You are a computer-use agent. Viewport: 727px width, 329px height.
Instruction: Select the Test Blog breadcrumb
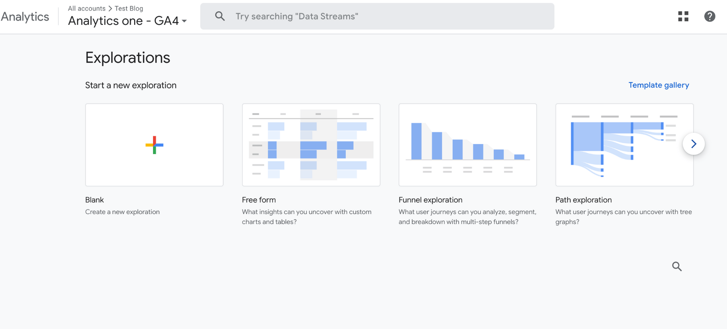129,8
